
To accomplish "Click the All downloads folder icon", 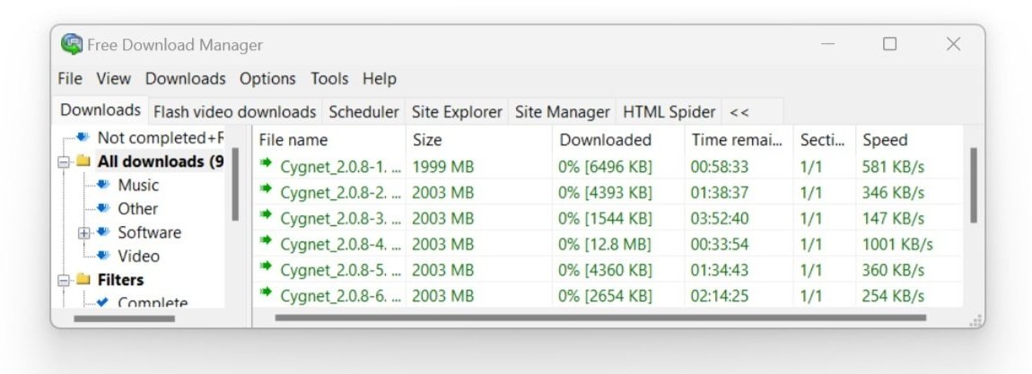I will click(83, 161).
